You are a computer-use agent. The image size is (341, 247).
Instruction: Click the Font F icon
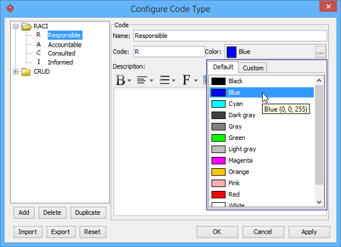click(186, 80)
